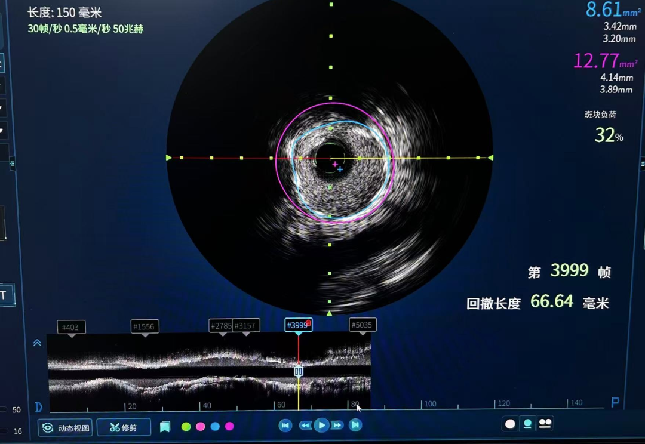Open the lower dropdown arrow on left panel
The height and width of the screenshot is (444, 645).
click(x=2, y=130)
